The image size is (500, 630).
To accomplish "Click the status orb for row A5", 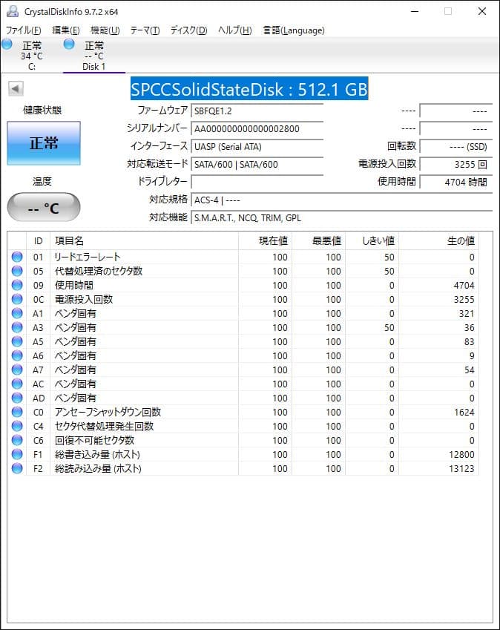I will 17,341.
